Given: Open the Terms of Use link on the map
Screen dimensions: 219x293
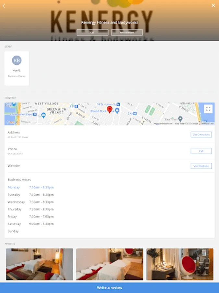Looking at the screenshot, I should tap(207, 123).
